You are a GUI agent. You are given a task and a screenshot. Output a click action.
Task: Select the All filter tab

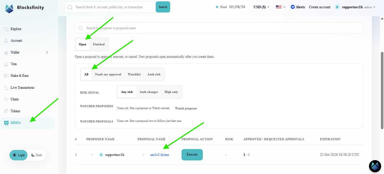tap(86, 75)
